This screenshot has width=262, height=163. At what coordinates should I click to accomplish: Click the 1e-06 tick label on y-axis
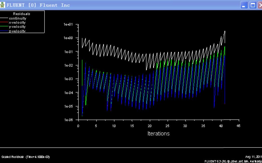pos(69,120)
